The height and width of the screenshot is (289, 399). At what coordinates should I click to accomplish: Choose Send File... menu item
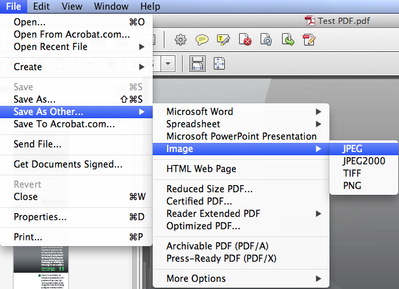point(76,144)
